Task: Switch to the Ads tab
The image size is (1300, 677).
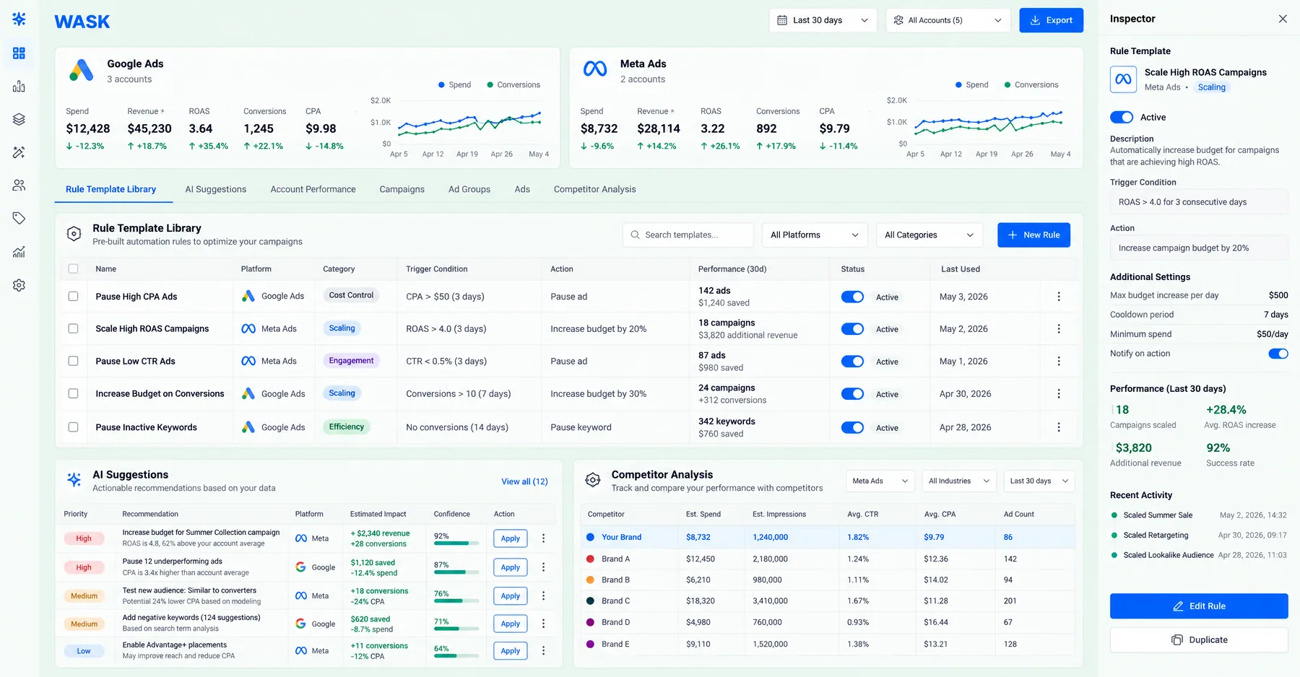Action: [522, 189]
